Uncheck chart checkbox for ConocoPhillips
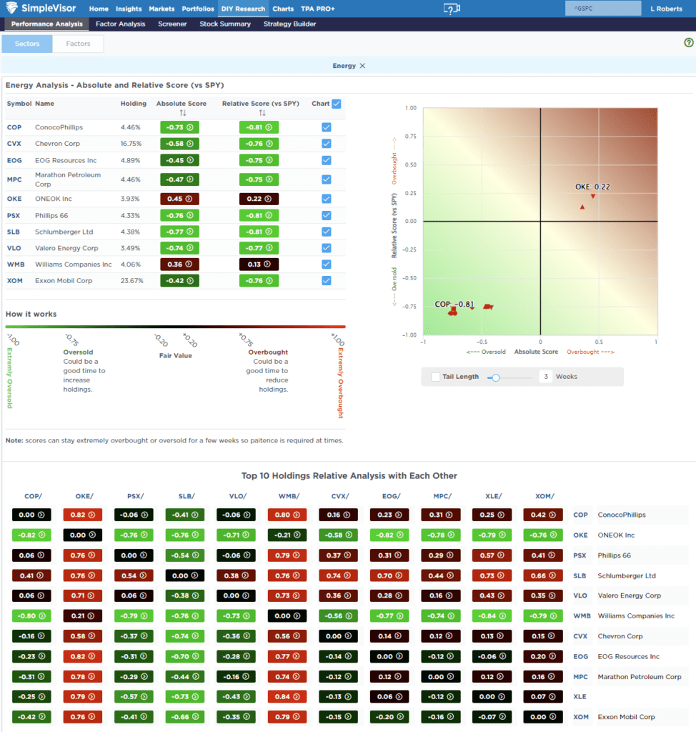 tap(327, 127)
